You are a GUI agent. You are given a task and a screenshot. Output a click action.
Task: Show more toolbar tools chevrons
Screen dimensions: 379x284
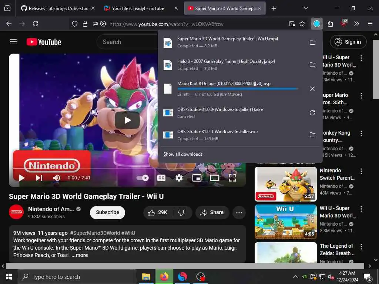(356, 24)
